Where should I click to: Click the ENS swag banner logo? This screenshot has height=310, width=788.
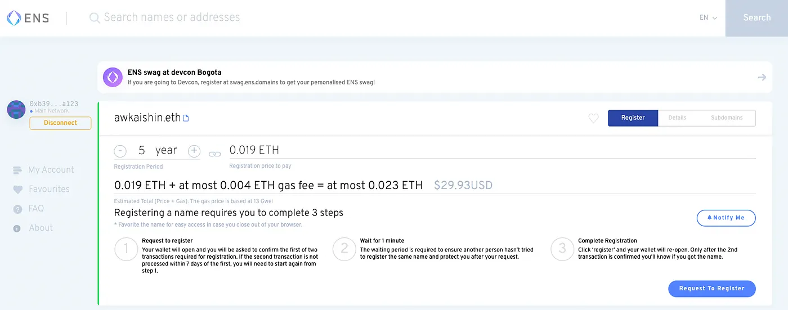[x=113, y=77]
